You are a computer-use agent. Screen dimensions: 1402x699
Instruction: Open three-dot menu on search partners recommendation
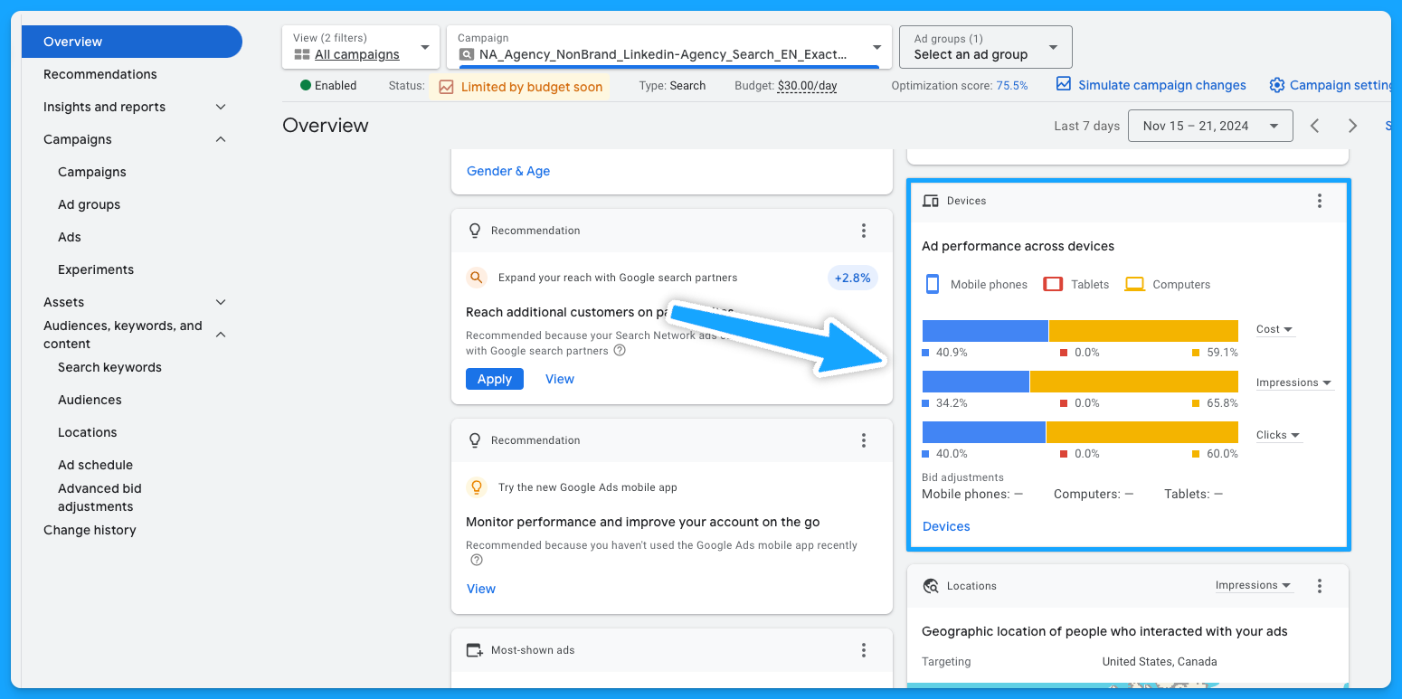point(864,231)
